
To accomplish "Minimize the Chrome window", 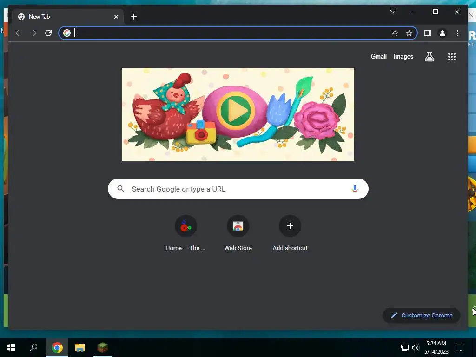I will [x=414, y=12].
